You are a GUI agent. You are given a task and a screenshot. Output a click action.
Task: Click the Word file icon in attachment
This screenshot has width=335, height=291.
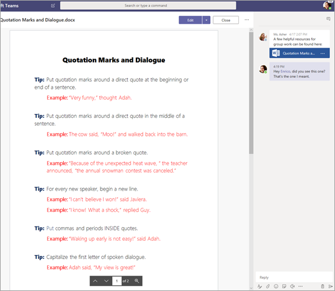click(276, 53)
